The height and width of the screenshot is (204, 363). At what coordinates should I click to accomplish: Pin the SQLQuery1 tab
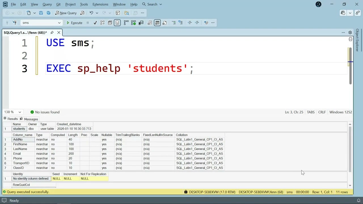click(52, 33)
